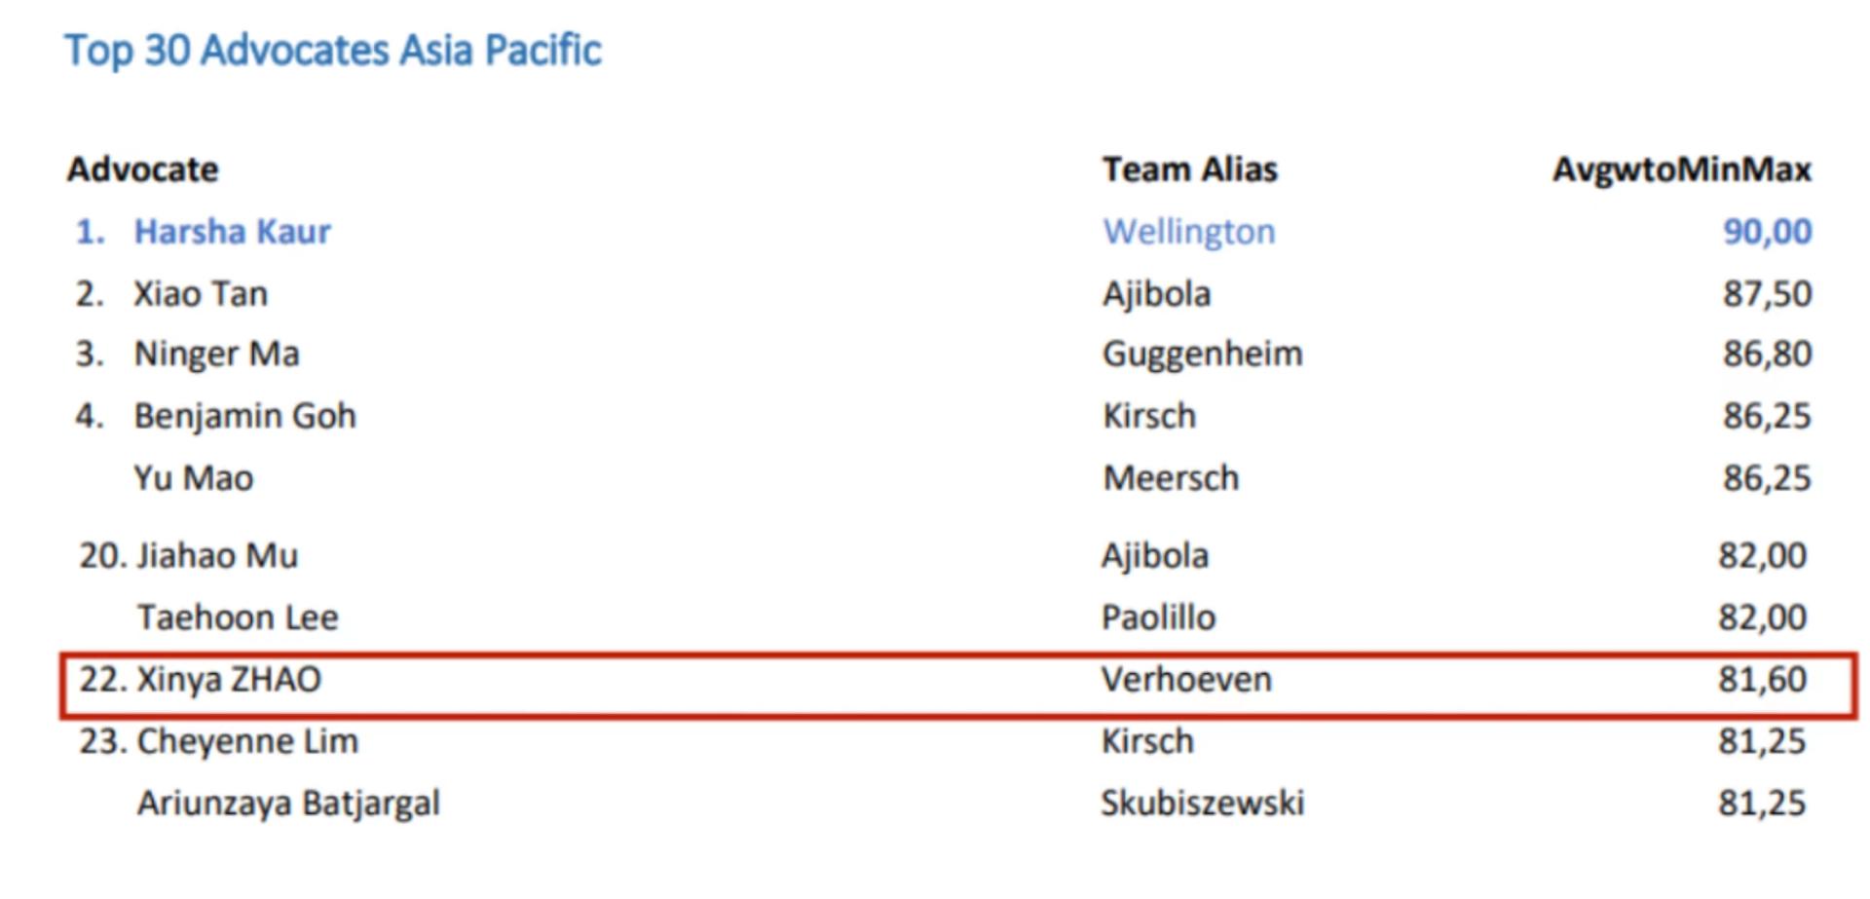Viewport: 1870px width, 899px height.
Task: Select advocate Yu Mao
Action: pyautogui.click(x=193, y=478)
